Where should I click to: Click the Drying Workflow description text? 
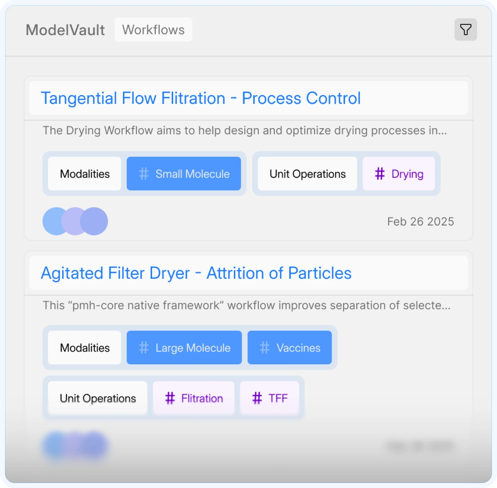(x=244, y=131)
